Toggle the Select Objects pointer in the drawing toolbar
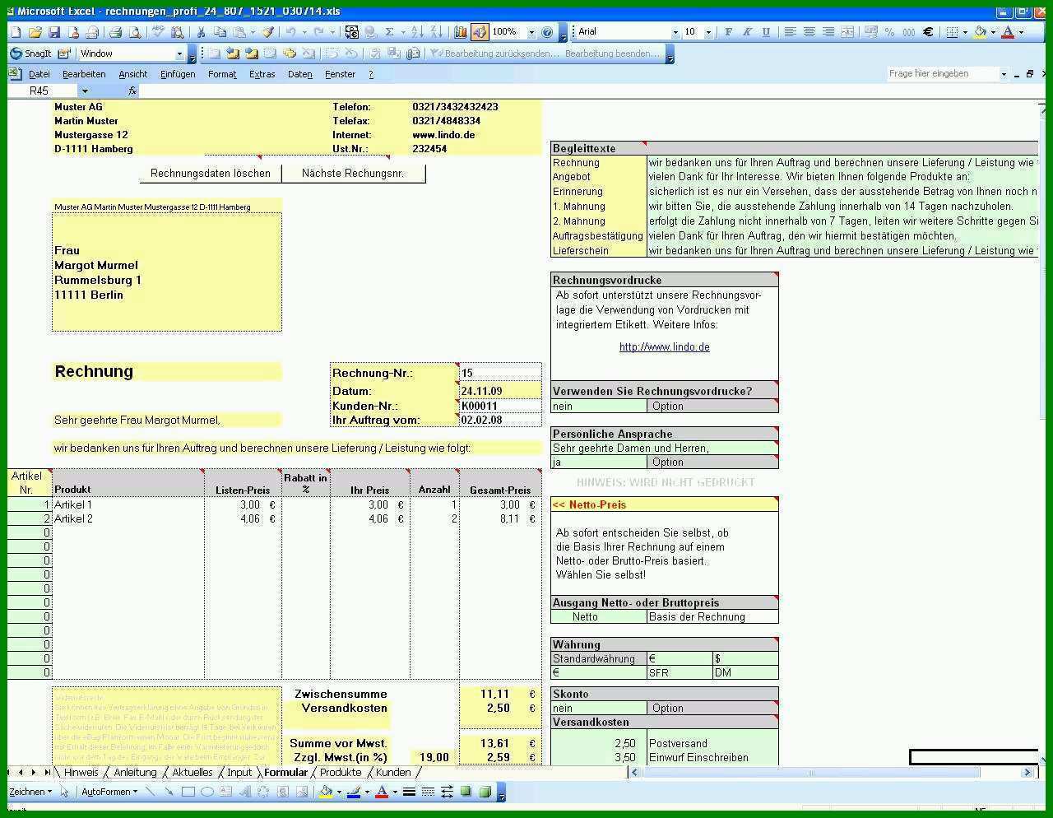 click(64, 792)
